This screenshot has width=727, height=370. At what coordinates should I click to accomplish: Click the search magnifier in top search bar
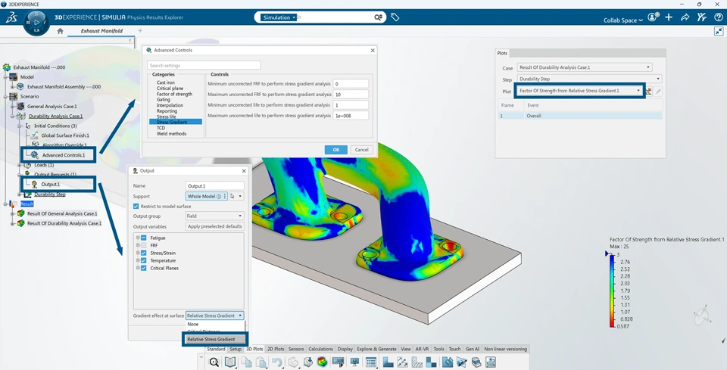pyautogui.click(x=379, y=17)
